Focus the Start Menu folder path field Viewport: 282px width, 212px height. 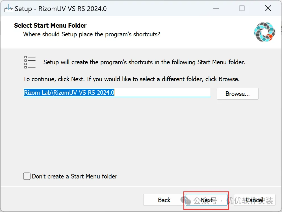(117, 93)
